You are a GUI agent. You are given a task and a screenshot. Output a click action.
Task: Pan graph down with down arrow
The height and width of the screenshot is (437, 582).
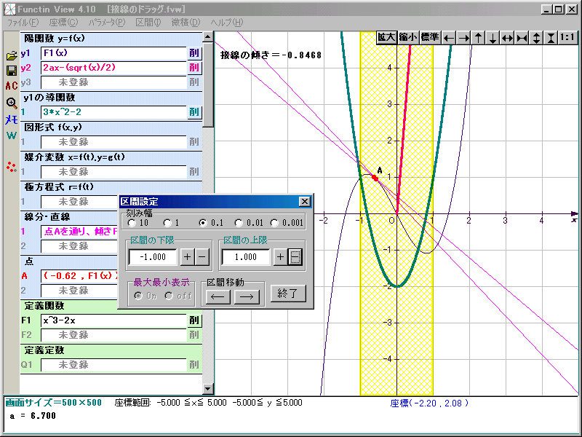point(493,38)
